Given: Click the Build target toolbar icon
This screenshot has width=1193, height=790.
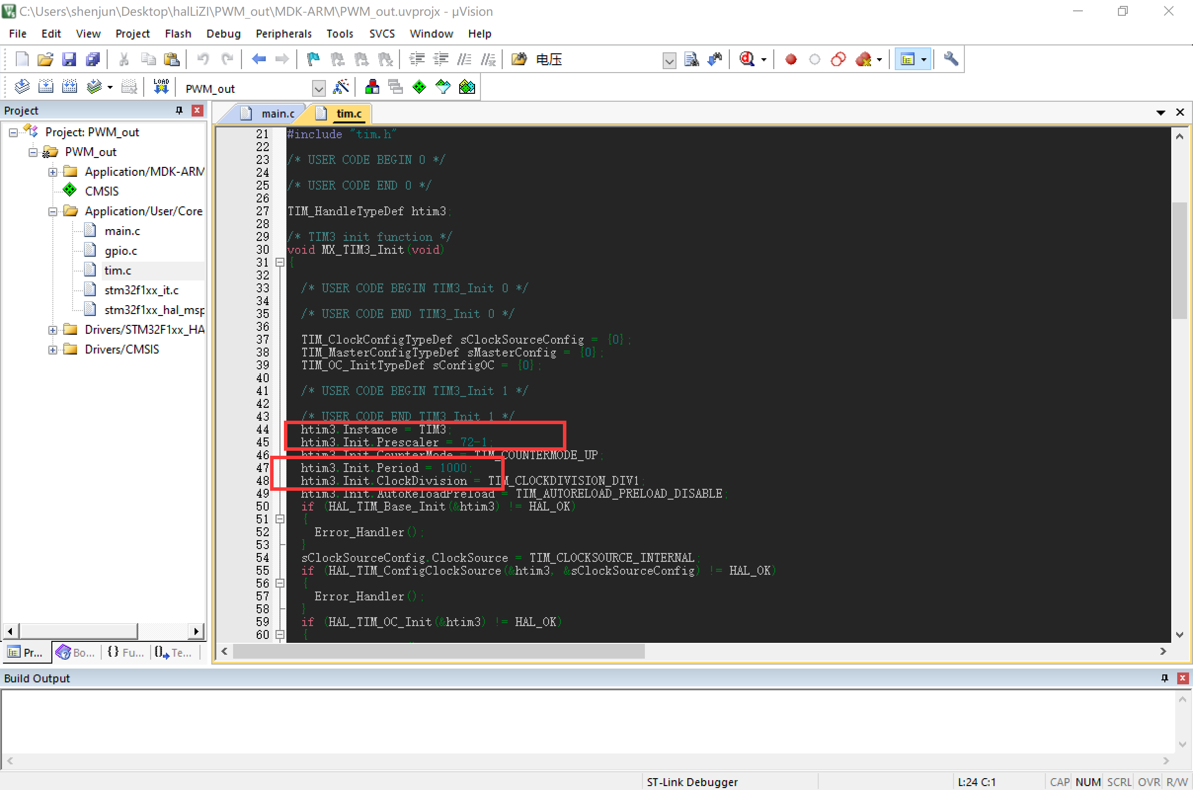Looking at the screenshot, I should tap(46, 87).
